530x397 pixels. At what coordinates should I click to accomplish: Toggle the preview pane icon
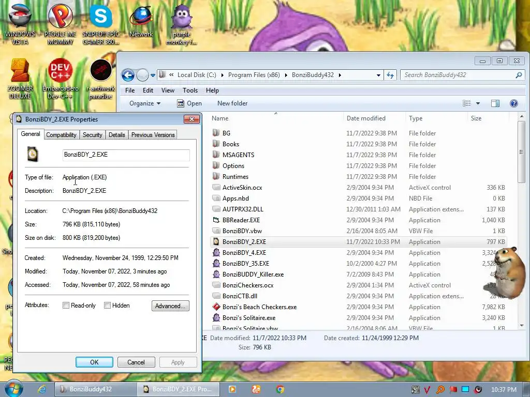pos(495,103)
